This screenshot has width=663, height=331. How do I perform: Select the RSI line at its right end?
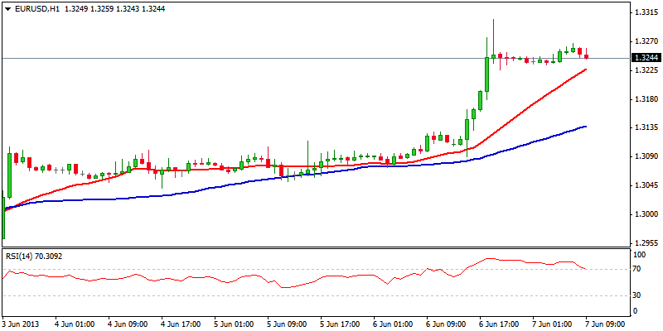585,268
